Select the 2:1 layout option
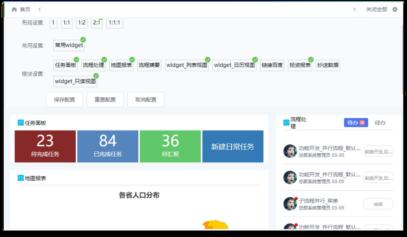The image size is (407, 237). point(96,23)
